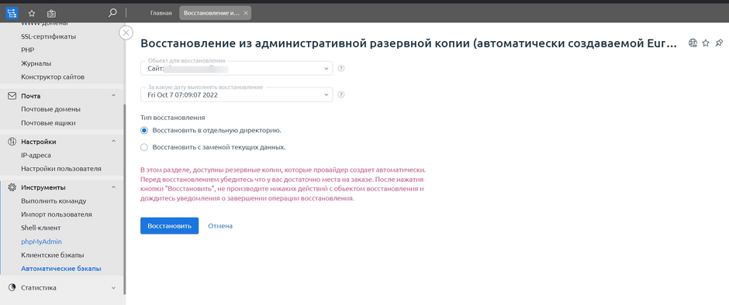729x305 pixels.
Task: Click the Тип восстановления label
Action: 172,118
